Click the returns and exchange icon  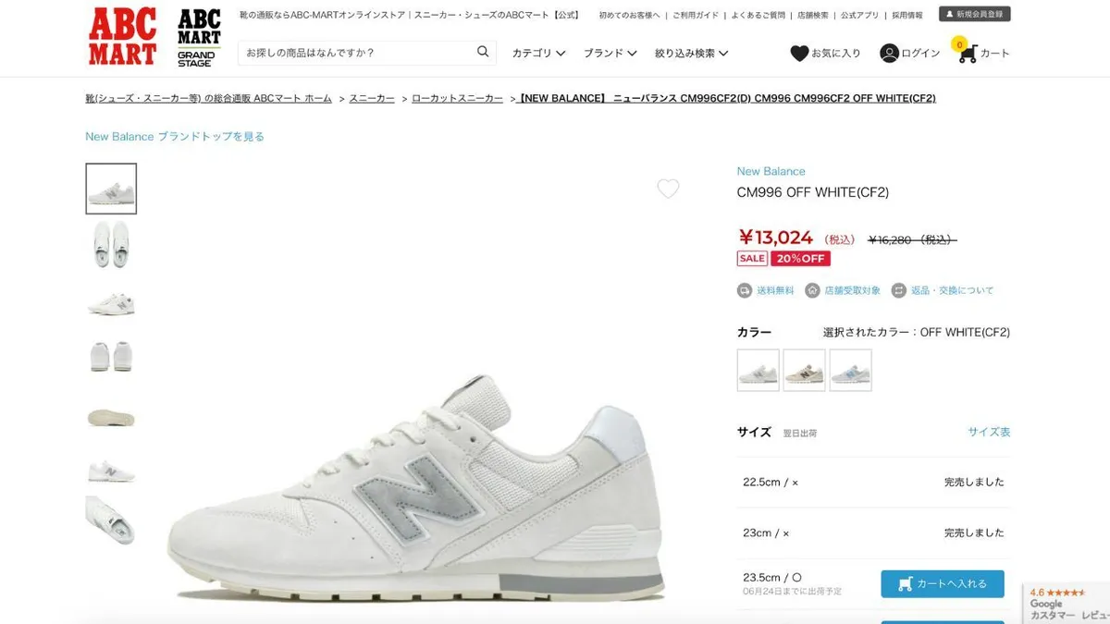(x=898, y=290)
